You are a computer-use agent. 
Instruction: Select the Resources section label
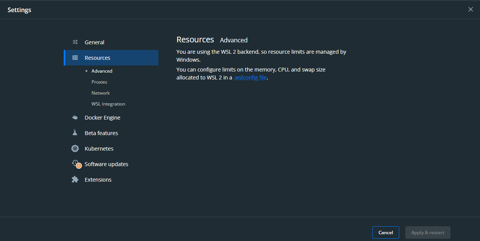(97, 58)
